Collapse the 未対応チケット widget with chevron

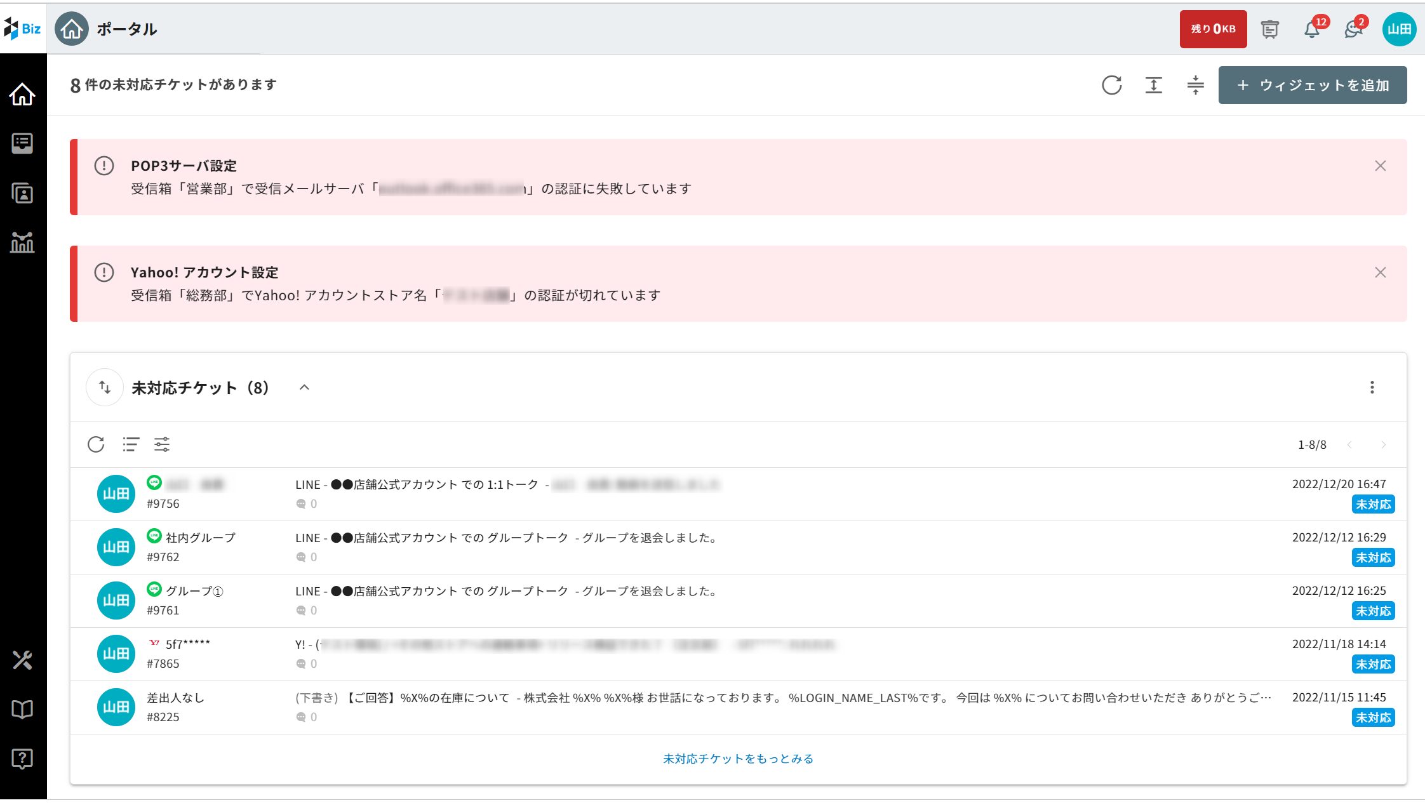304,387
